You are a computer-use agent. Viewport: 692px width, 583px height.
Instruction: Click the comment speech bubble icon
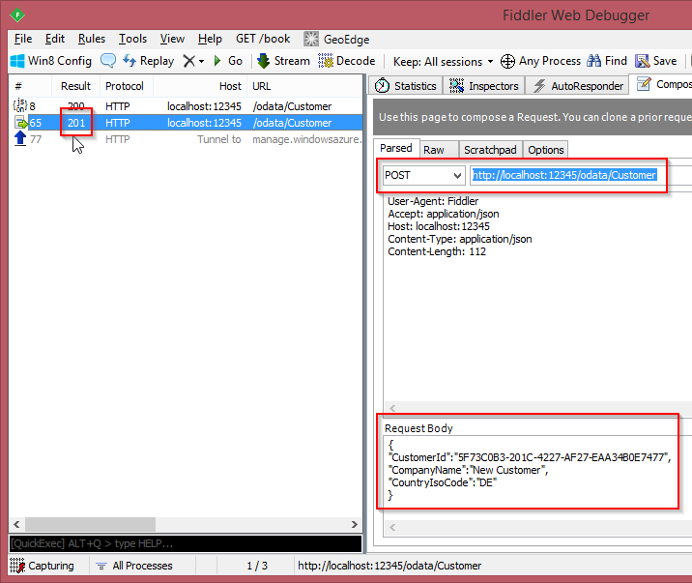click(x=108, y=61)
